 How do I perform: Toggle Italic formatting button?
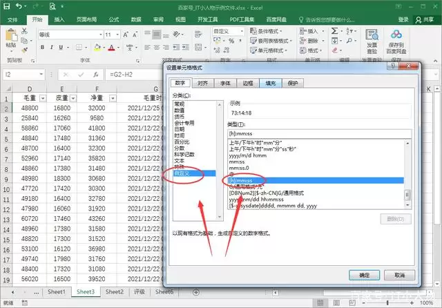pos(52,48)
